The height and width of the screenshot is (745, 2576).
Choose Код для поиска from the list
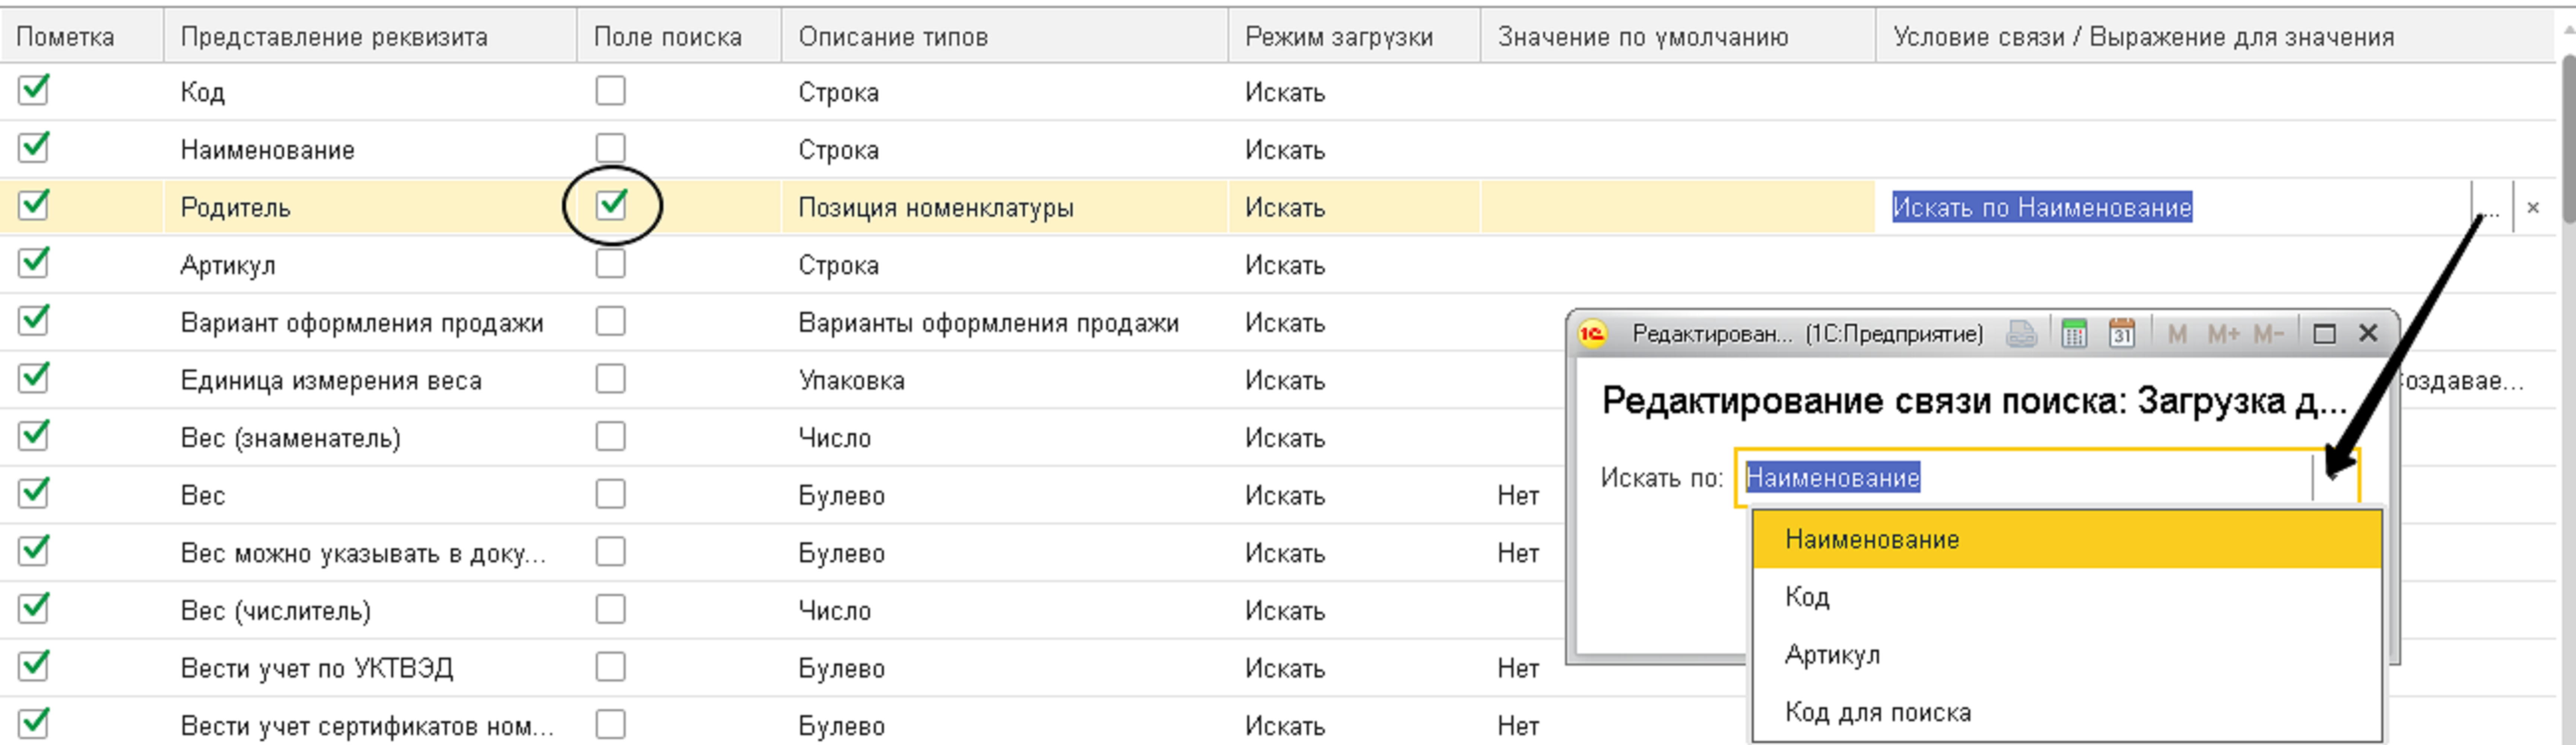click(x=2067, y=712)
